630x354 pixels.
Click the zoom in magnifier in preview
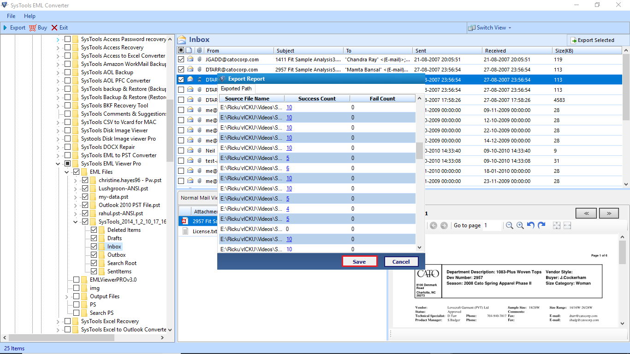click(x=520, y=225)
